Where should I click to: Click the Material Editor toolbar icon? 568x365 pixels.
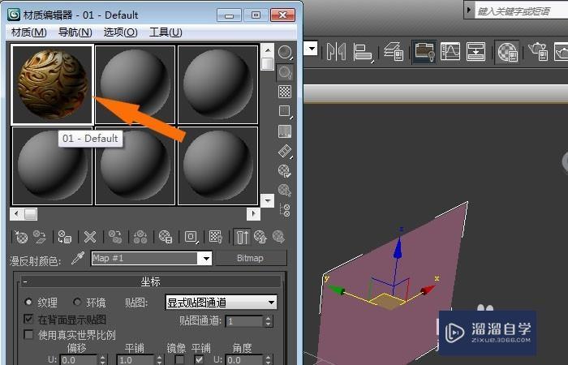point(507,51)
